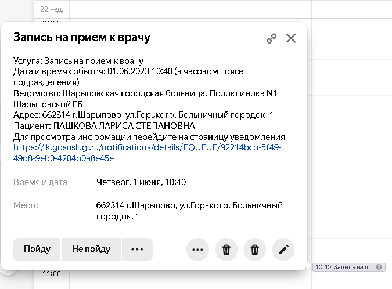
Task: Click the title Запись на прием к врачу
Action: pos(82,38)
